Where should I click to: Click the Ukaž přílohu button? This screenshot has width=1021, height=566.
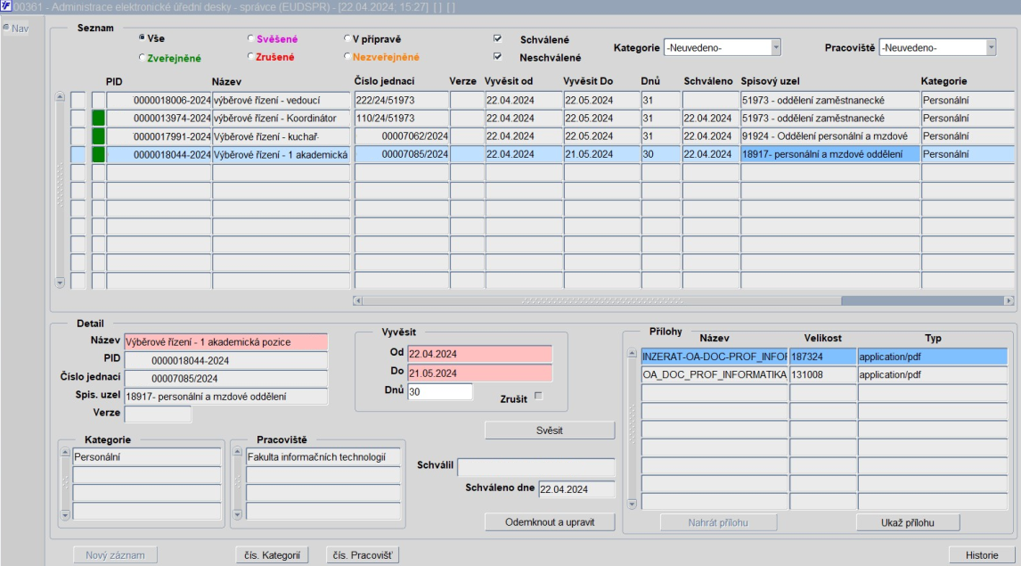coord(908,522)
